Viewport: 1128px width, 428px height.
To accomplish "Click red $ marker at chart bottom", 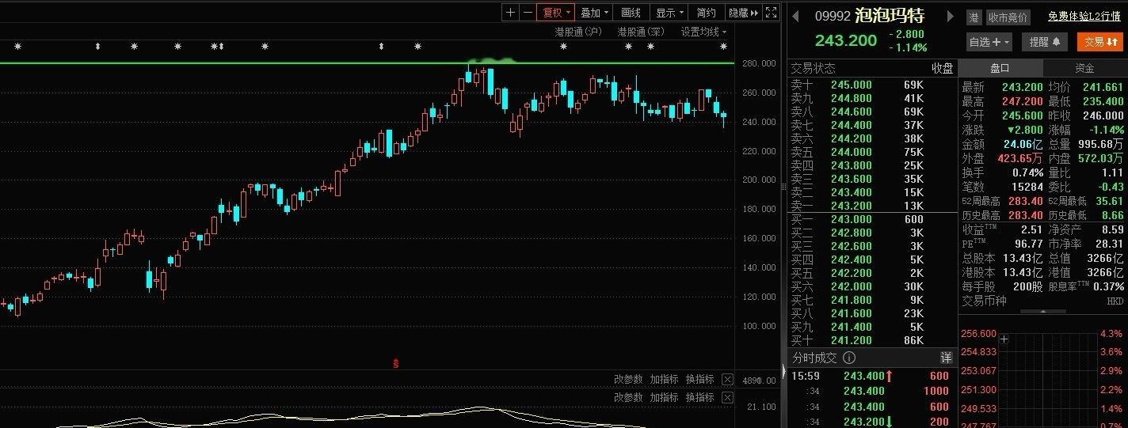I will click(x=395, y=363).
